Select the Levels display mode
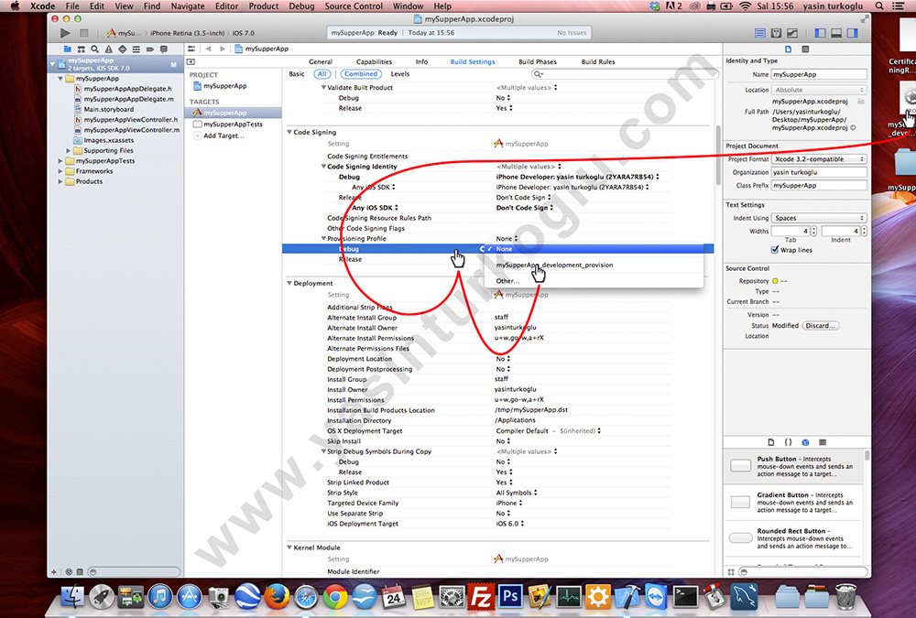 point(400,74)
